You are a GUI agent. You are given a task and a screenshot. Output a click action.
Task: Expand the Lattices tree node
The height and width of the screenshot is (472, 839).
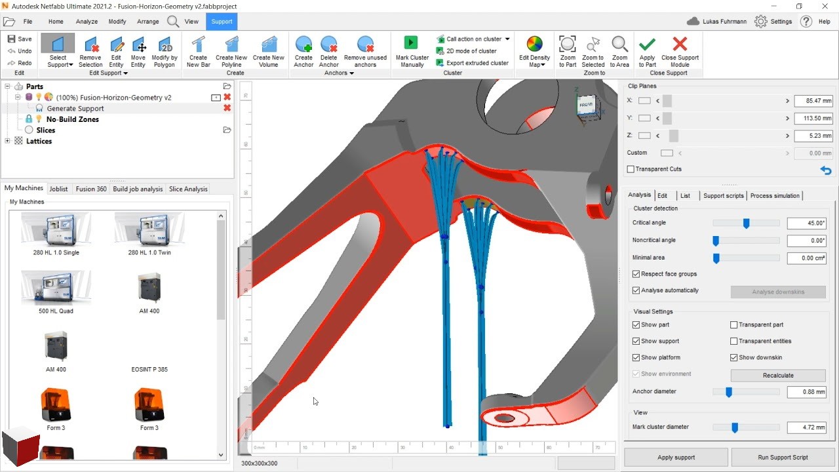[7, 141]
